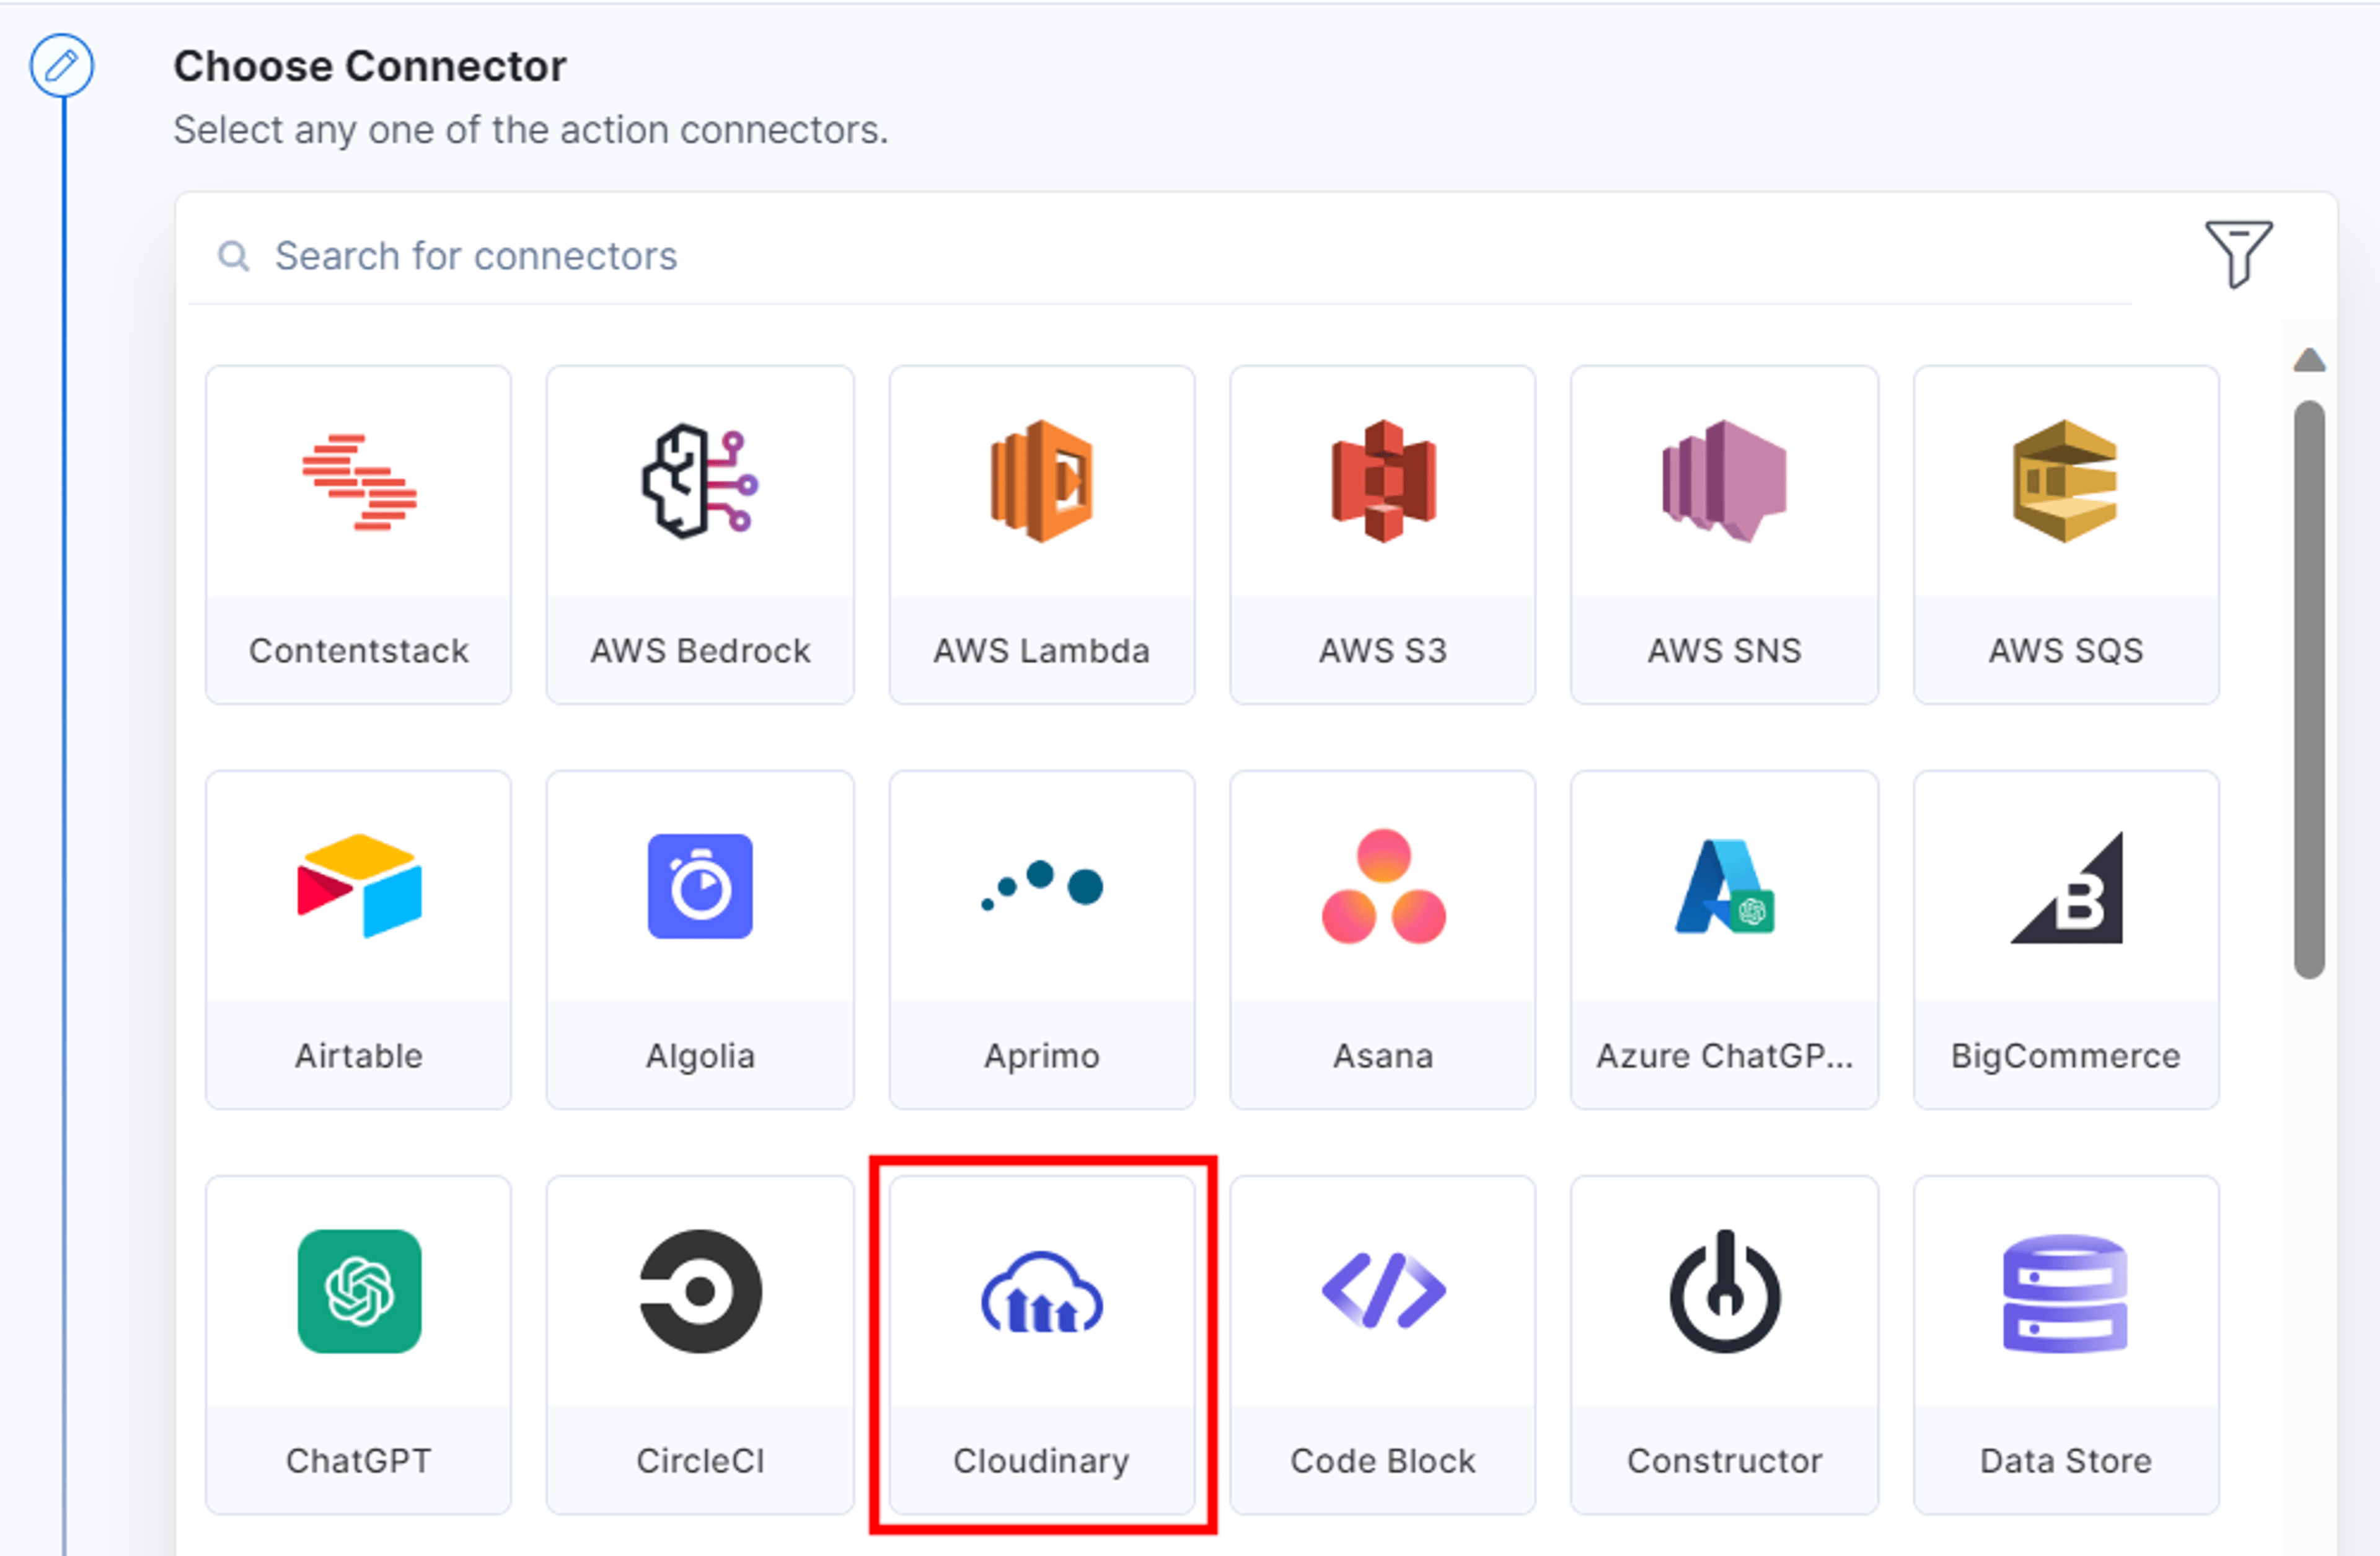Click "Select any one of the action connectors." text
2380x1556 pixels.
click(531, 130)
